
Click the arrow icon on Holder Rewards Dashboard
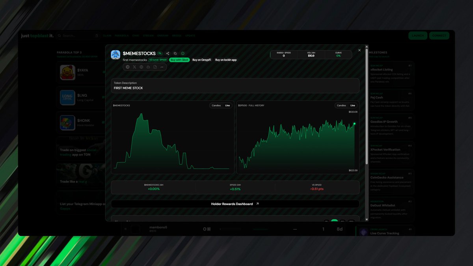(257, 204)
